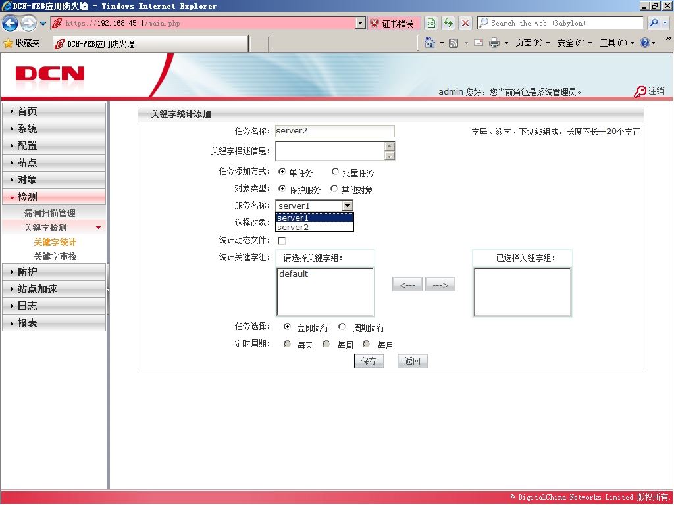Click the 注销 logout key icon
Screen dimensions: 674x505
tap(649, 91)
